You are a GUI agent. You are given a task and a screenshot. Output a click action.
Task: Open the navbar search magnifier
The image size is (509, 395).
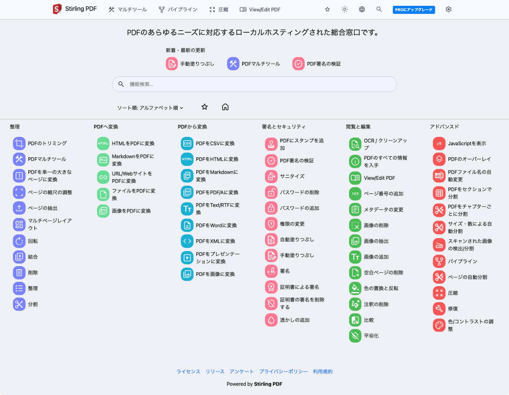(x=379, y=9)
